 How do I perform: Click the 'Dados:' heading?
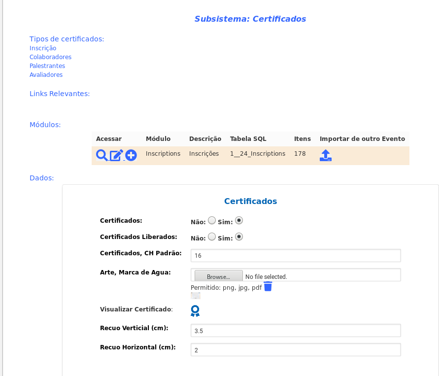click(x=42, y=178)
